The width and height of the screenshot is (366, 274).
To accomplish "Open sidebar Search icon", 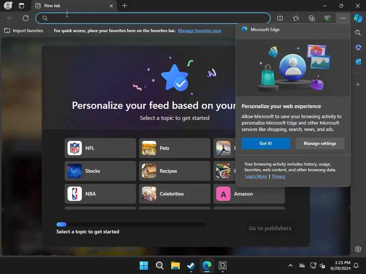I will pyautogui.click(x=358, y=32).
